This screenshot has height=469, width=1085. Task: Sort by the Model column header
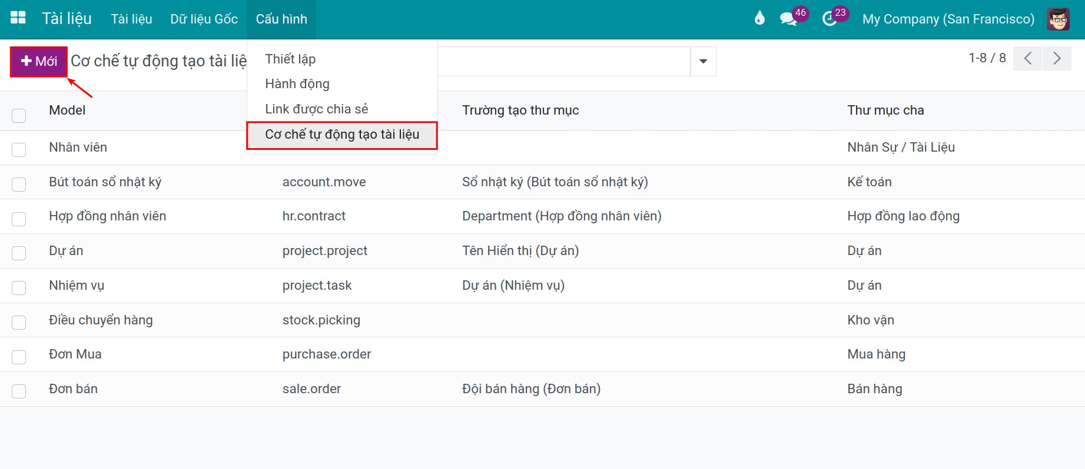[x=67, y=110]
